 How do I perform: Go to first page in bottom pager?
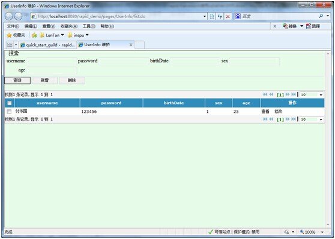tap(265, 119)
